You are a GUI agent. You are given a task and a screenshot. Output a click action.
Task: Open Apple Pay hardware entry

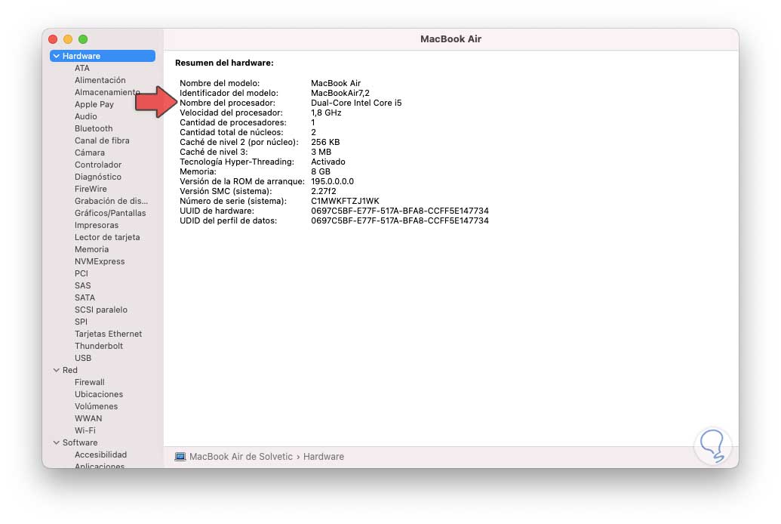94,104
